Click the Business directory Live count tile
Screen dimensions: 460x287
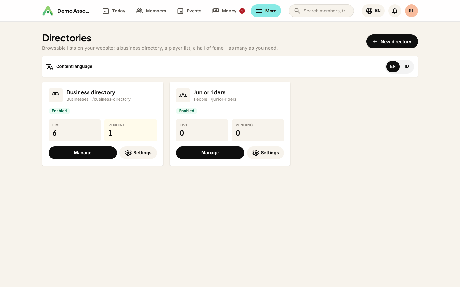click(74, 130)
